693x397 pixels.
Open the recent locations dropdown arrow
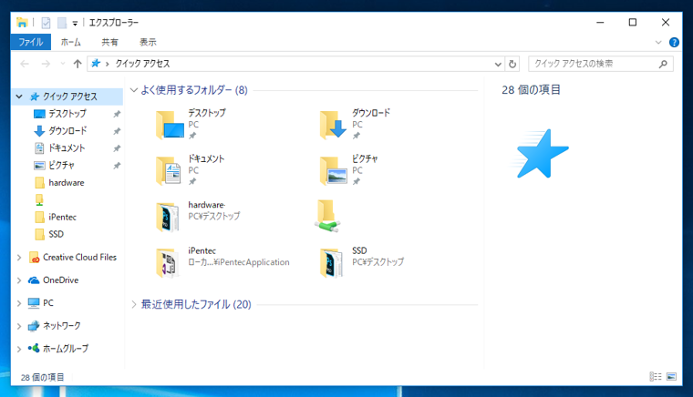coord(63,64)
